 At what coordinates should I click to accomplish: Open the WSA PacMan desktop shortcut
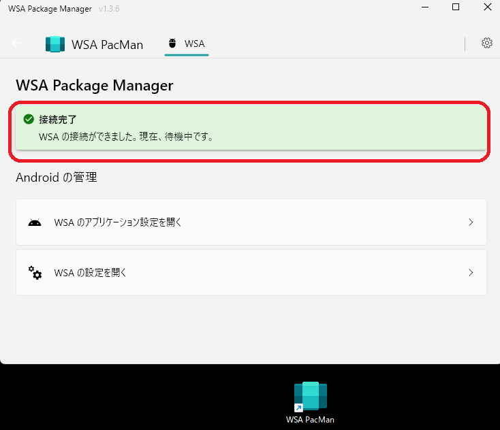coord(310,403)
